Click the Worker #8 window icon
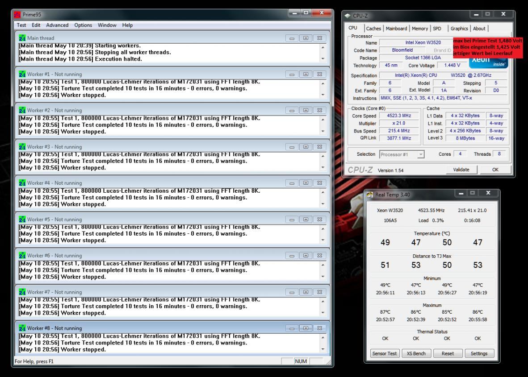Viewport: 528px width, 377px height. (x=22, y=328)
